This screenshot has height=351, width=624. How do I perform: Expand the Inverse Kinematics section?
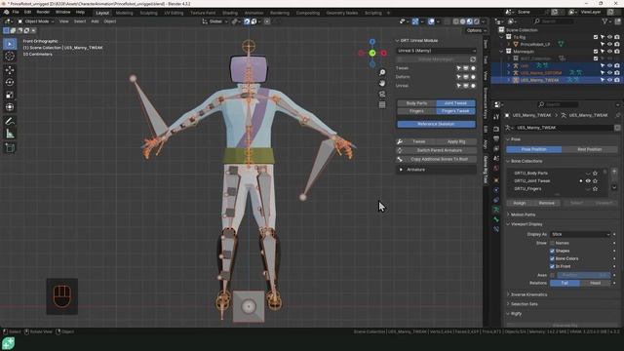coord(528,294)
